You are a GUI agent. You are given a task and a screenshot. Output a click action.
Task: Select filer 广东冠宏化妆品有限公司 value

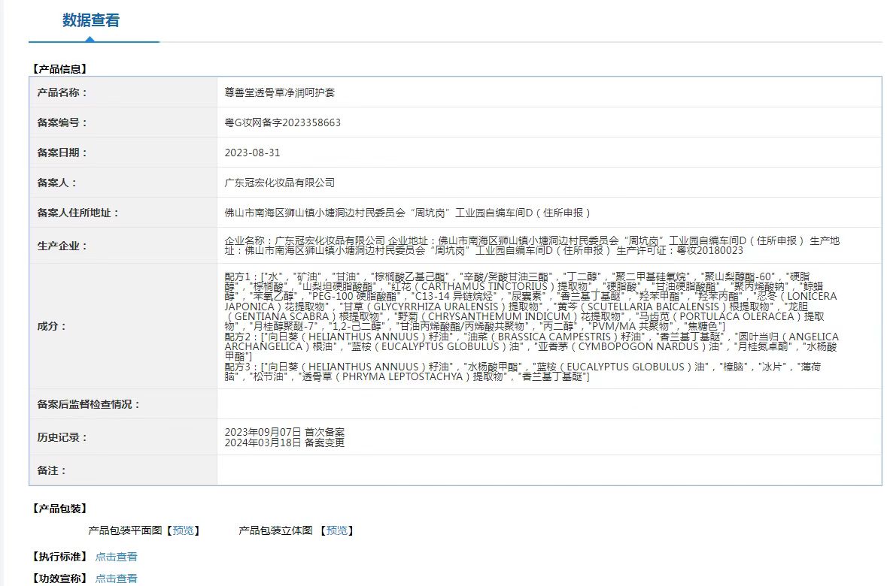point(279,183)
